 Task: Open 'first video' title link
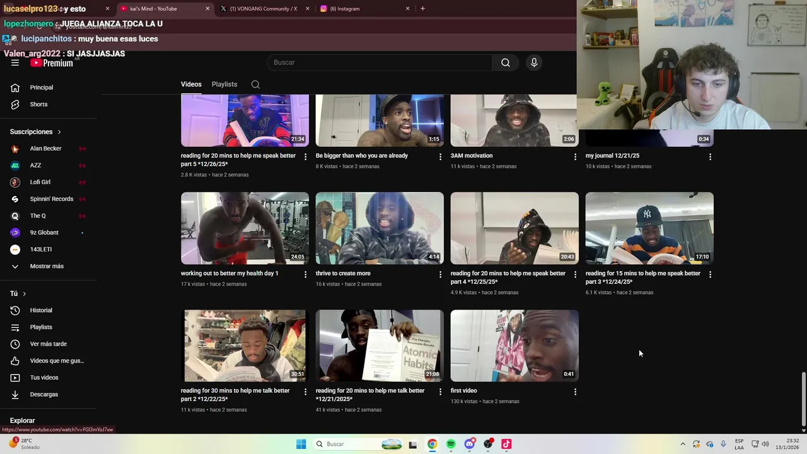[x=464, y=391]
